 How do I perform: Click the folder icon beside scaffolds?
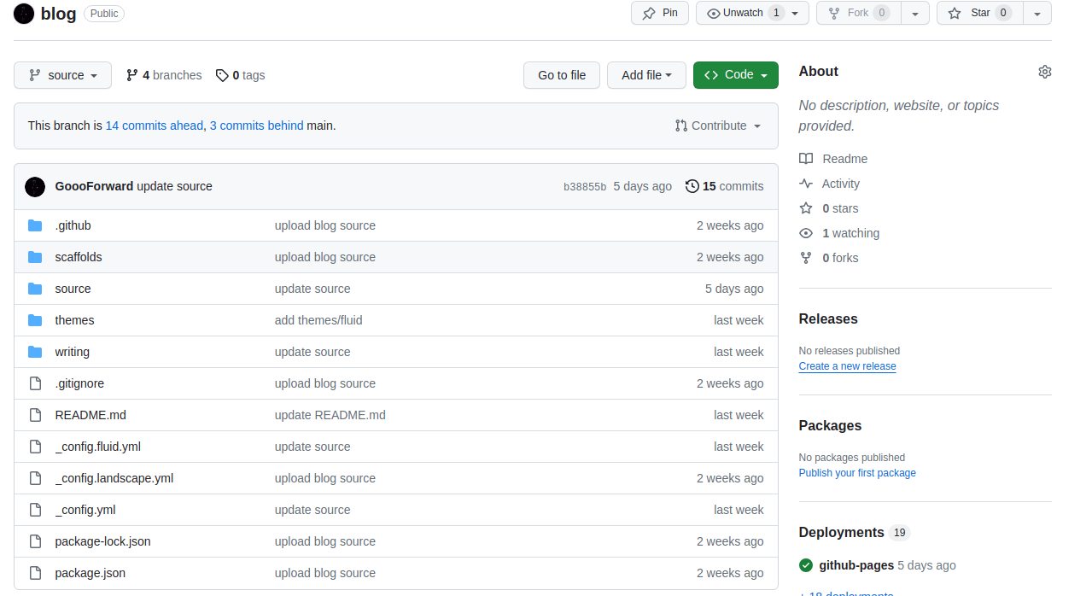(35, 257)
